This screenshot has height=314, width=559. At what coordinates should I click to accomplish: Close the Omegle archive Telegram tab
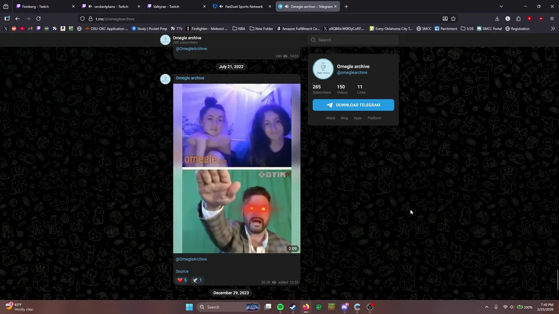335,7
